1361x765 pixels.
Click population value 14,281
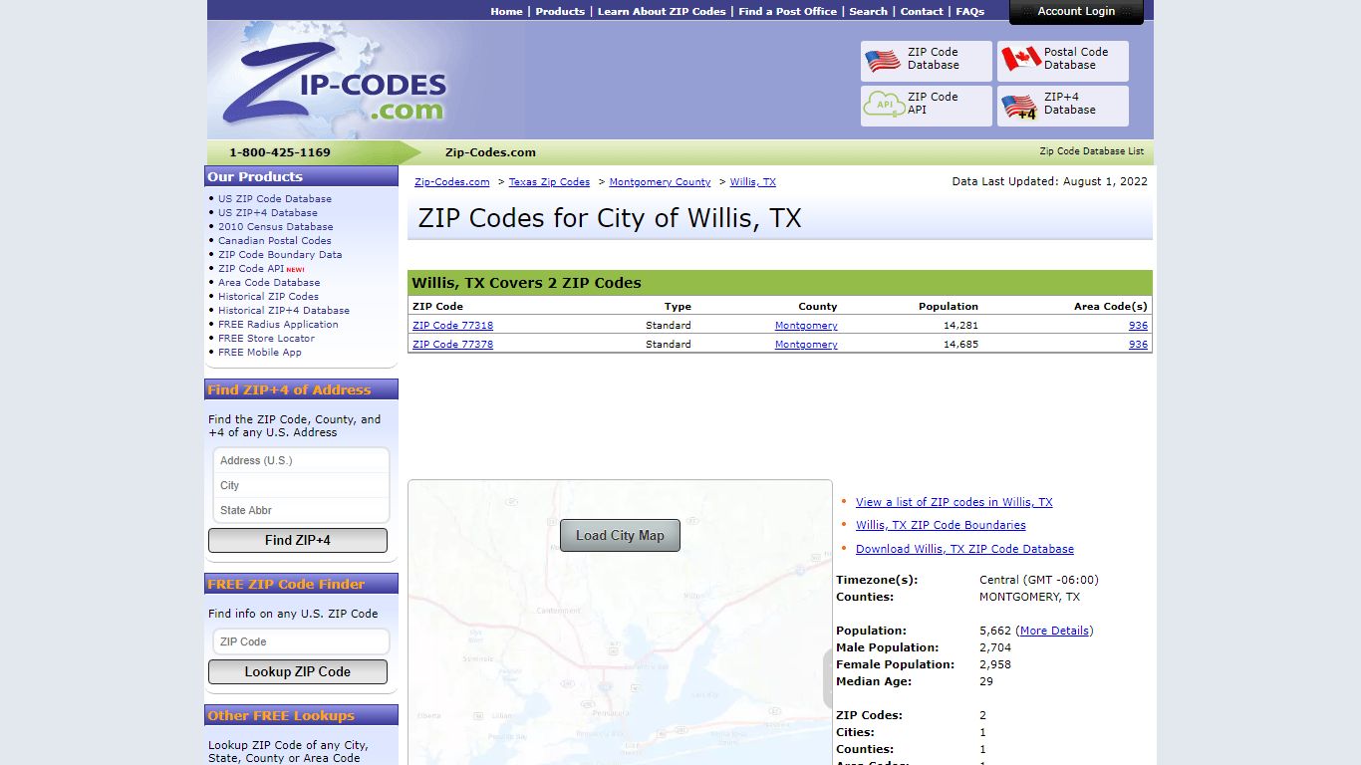960,326
